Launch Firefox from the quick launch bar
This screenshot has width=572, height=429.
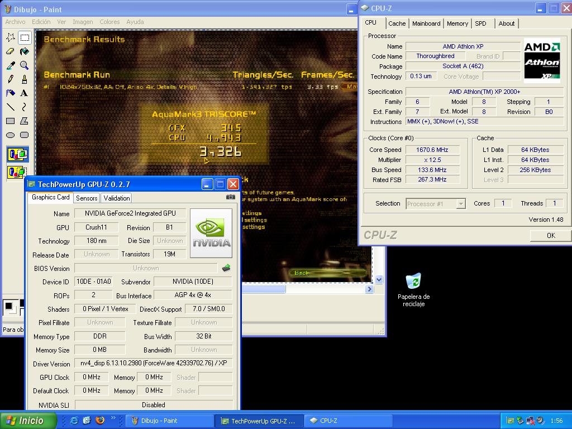tap(99, 421)
